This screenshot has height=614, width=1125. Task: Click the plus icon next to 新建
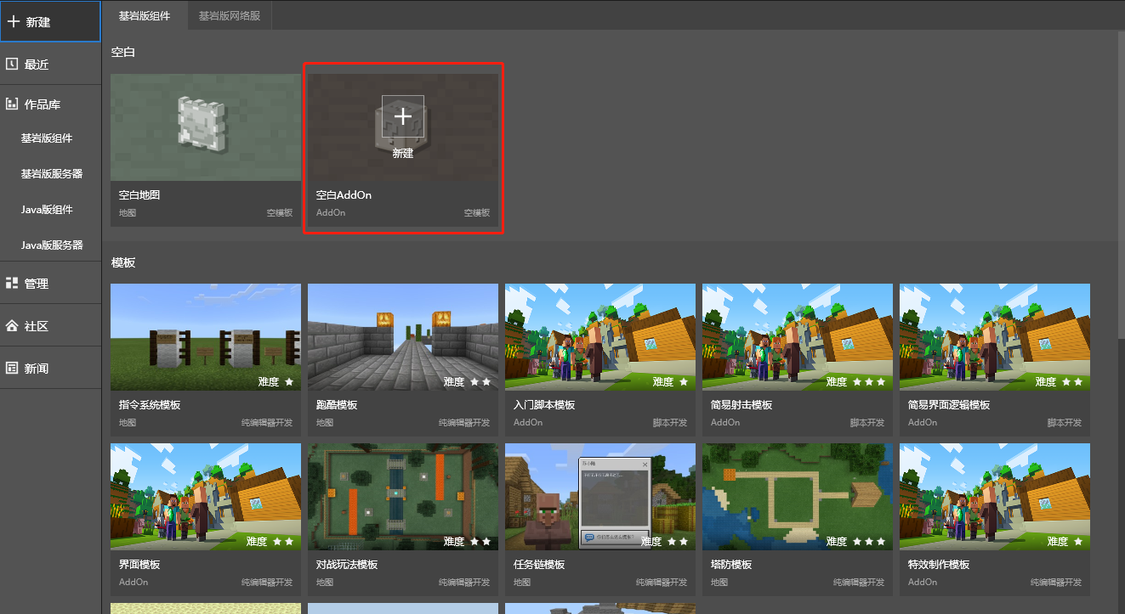coord(13,21)
